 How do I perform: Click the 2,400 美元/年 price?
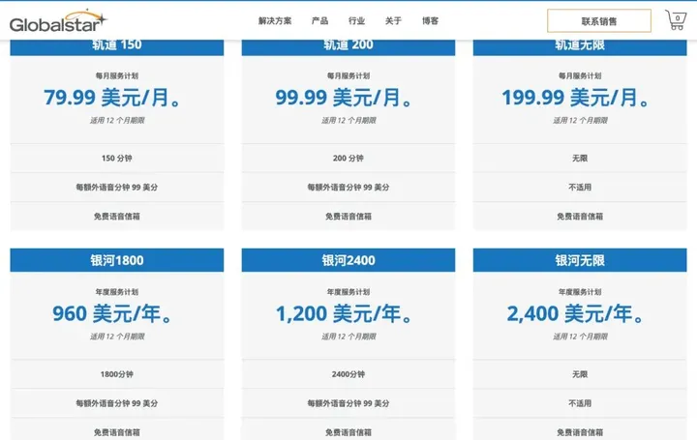point(575,314)
